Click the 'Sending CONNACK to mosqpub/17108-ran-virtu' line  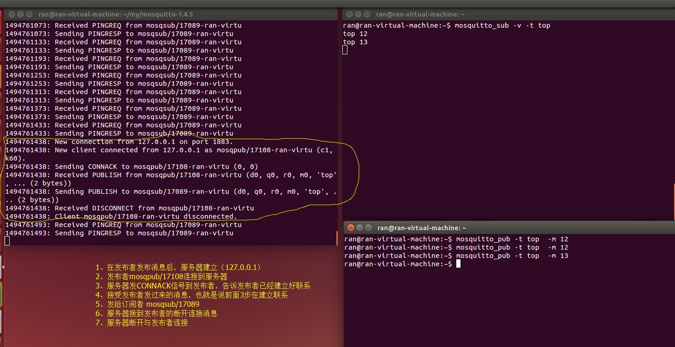(131, 167)
